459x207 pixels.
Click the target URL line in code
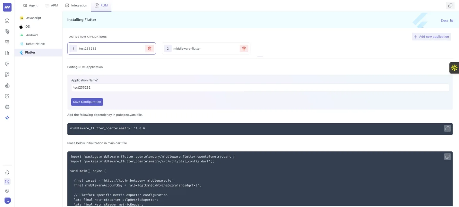click(124, 181)
